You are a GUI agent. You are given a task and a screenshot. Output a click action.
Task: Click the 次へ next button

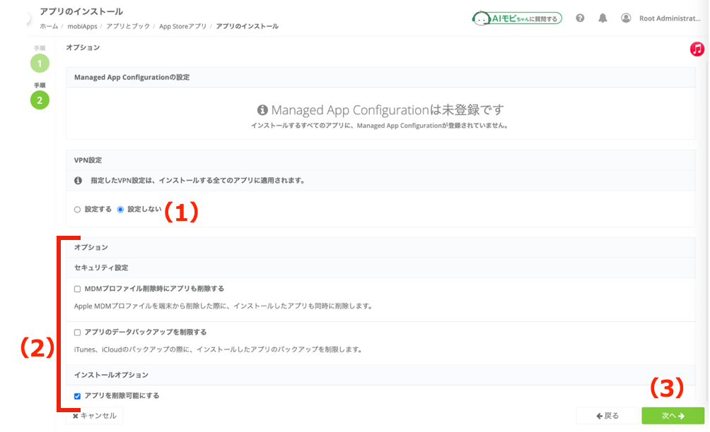(x=673, y=416)
